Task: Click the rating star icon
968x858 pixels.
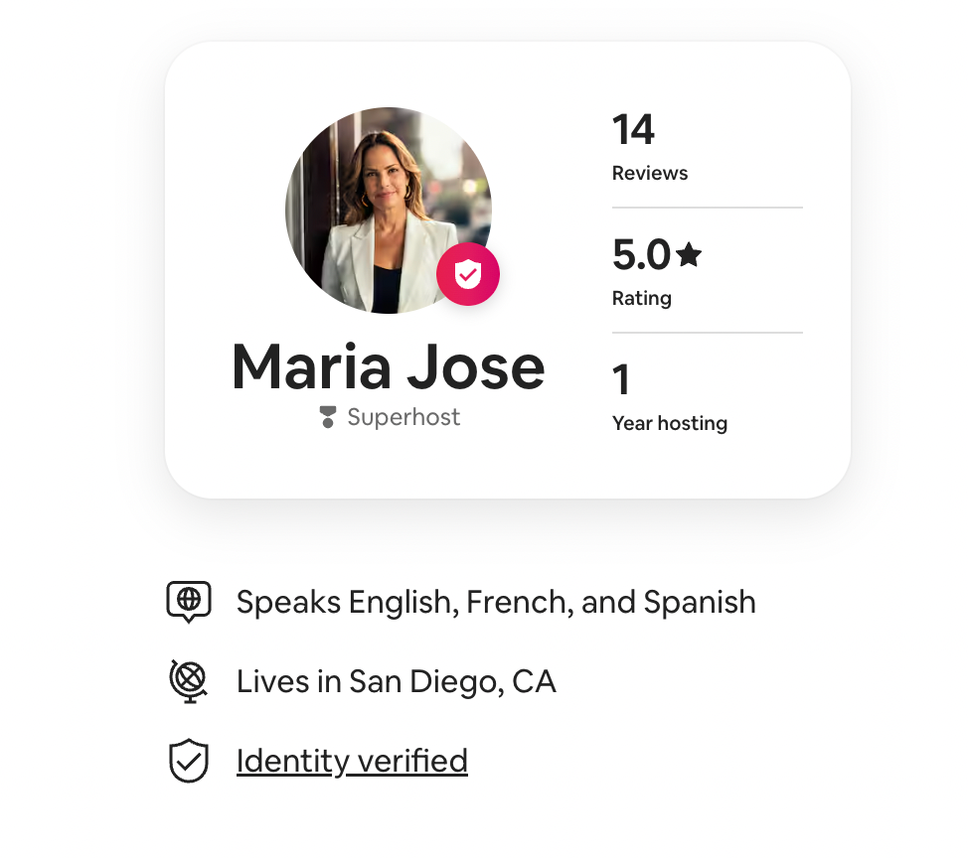Action: 689,254
